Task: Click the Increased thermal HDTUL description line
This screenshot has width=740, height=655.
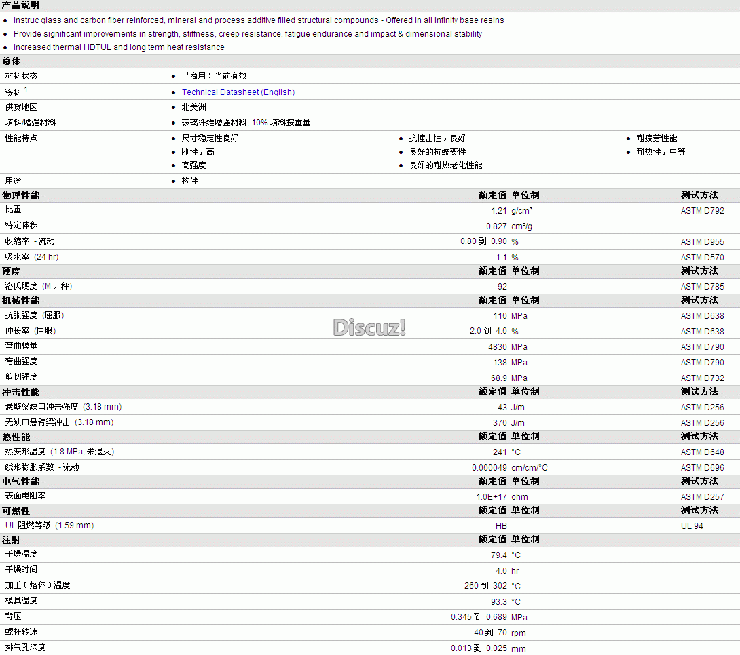Action: coord(119,47)
